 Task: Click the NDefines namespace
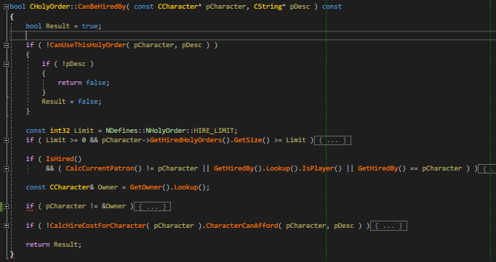pos(121,131)
